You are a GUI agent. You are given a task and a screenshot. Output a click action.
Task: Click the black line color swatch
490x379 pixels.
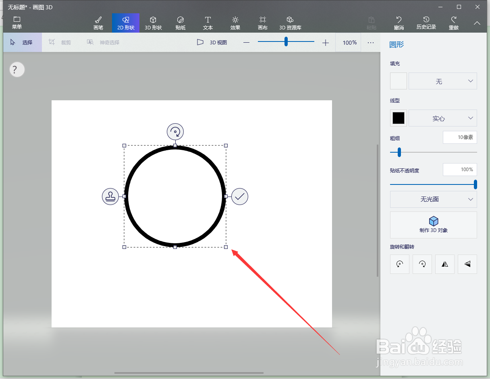tap(398, 118)
